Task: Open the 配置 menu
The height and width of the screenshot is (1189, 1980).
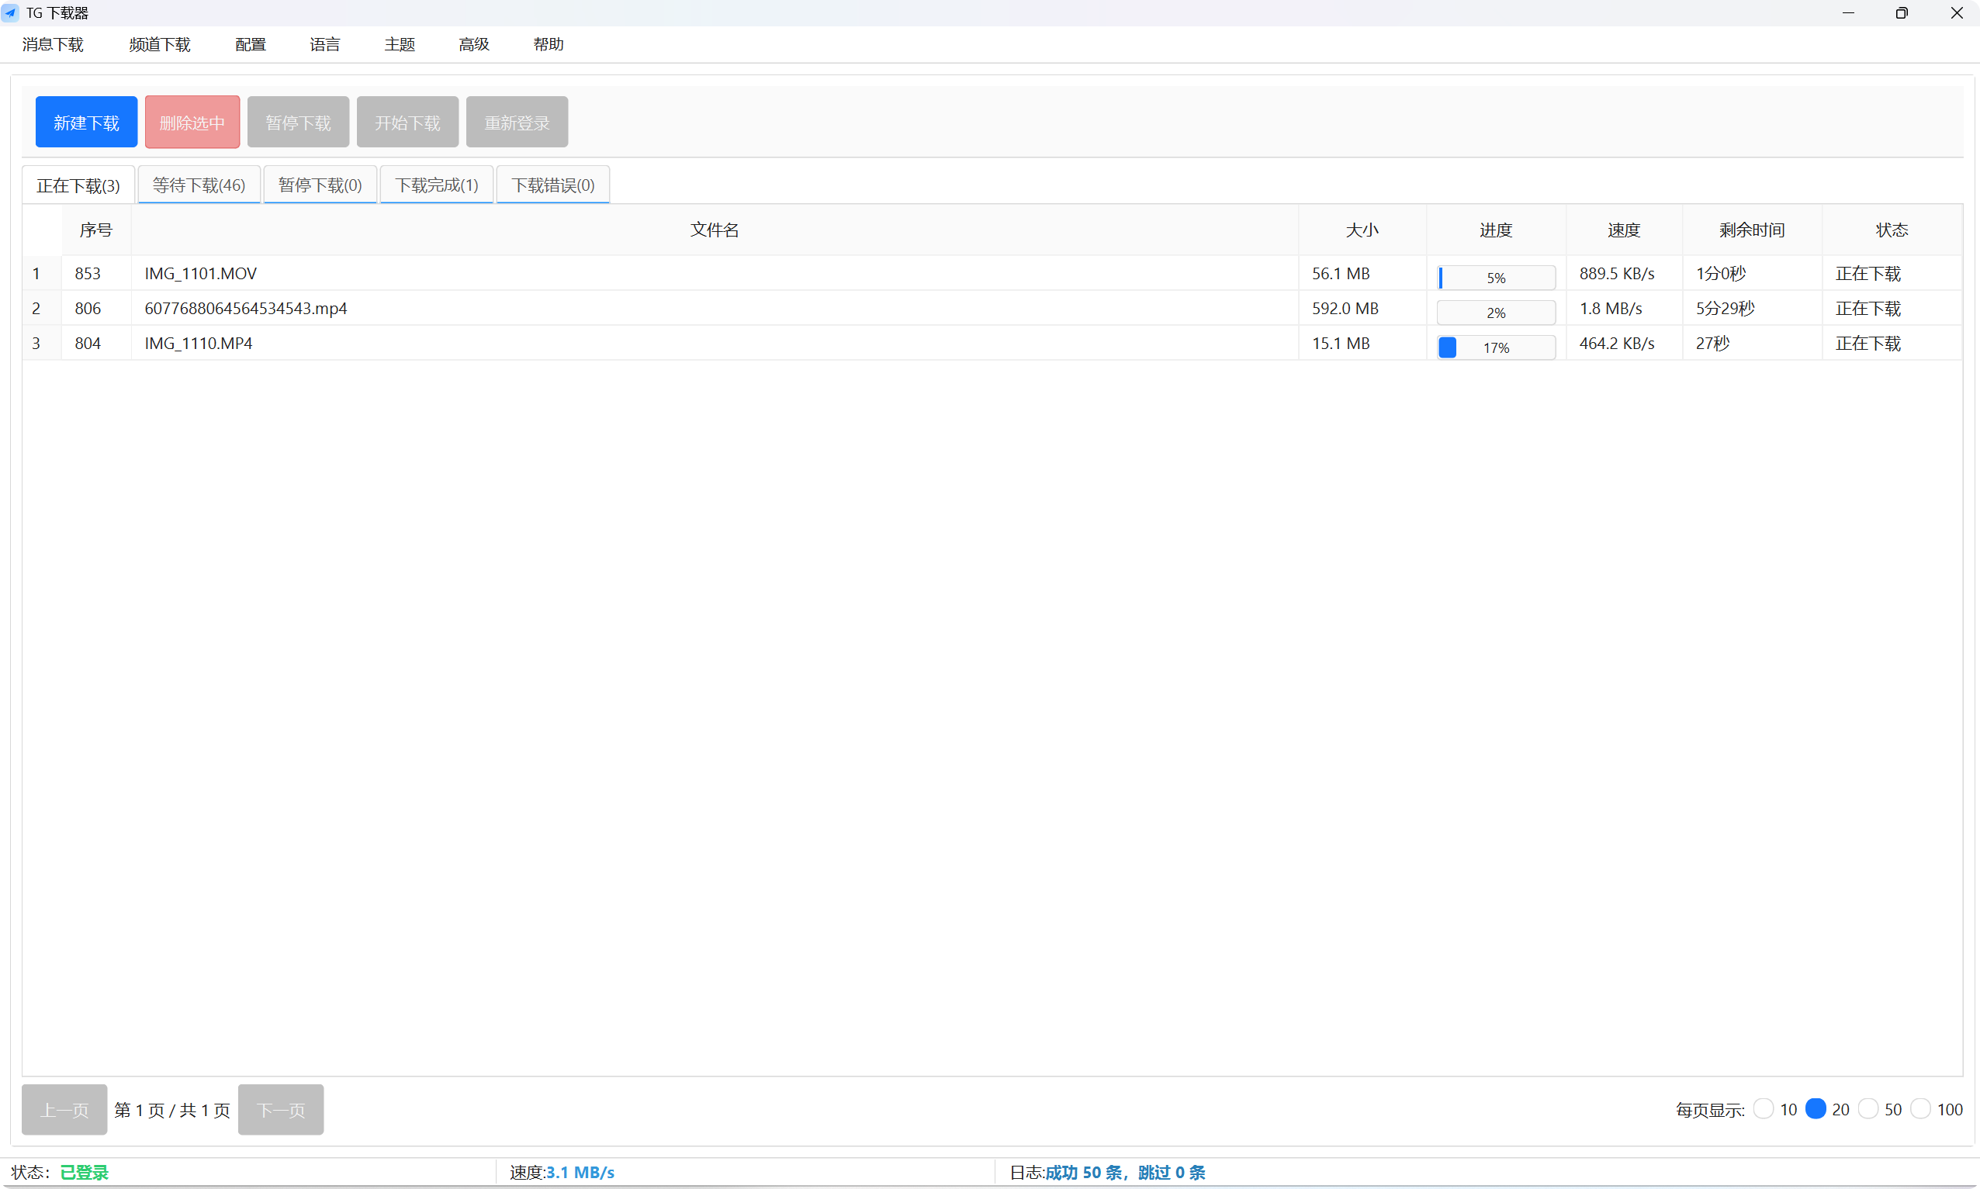Action: pos(249,45)
